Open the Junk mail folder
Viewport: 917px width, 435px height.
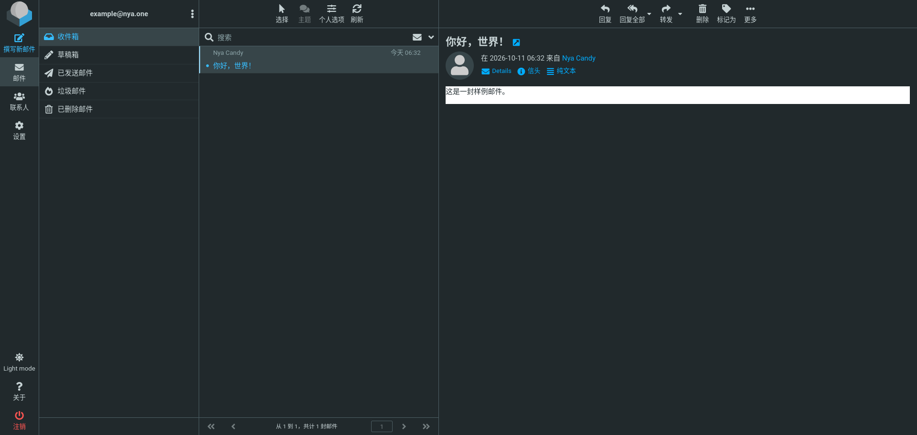point(119,91)
